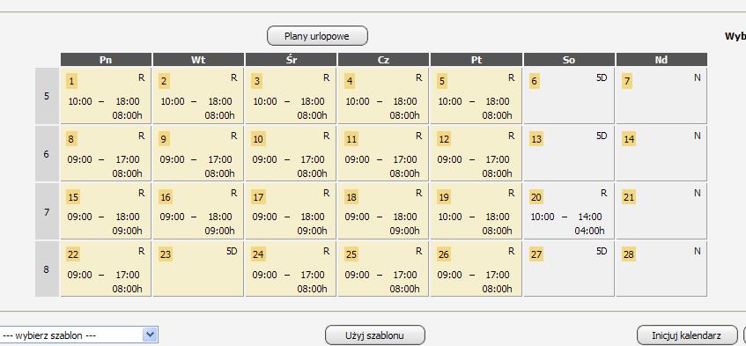Click the Użyj szablonu button
Viewport: 746px width, 346px height.
[x=375, y=335]
